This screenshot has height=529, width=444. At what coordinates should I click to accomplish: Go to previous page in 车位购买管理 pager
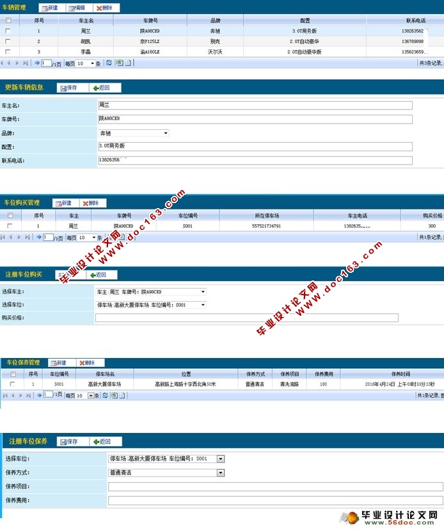[11, 237]
